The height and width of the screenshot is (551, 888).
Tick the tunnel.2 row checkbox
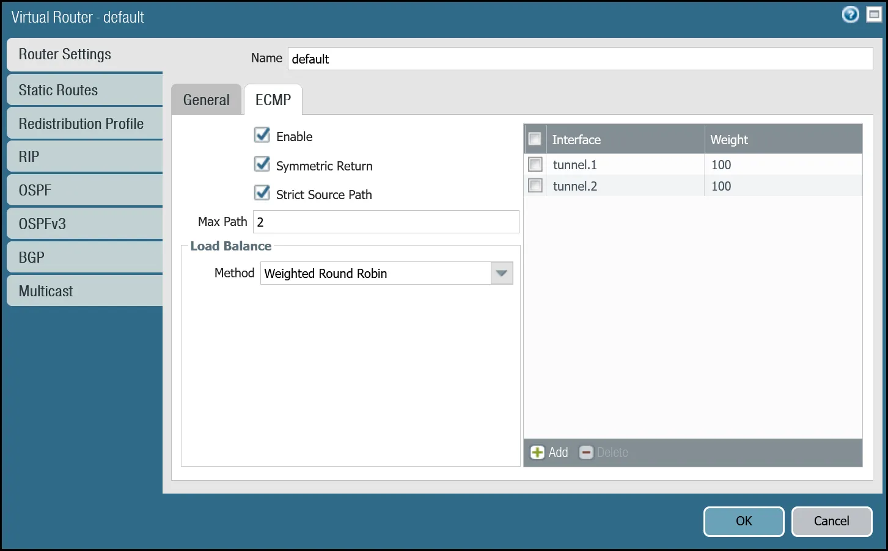pyautogui.click(x=535, y=186)
